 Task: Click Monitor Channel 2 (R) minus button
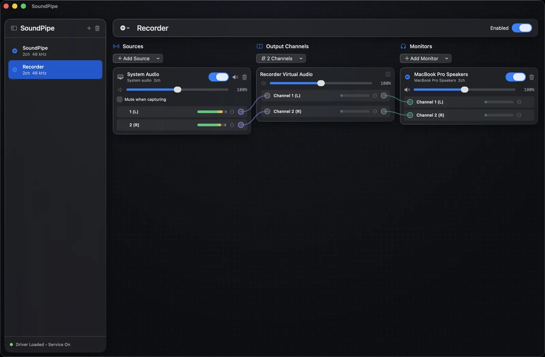point(519,115)
